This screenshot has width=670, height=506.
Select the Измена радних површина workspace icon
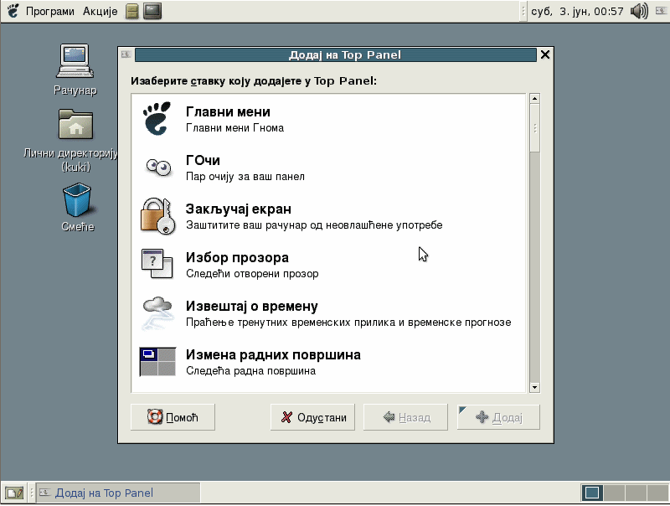click(x=157, y=362)
